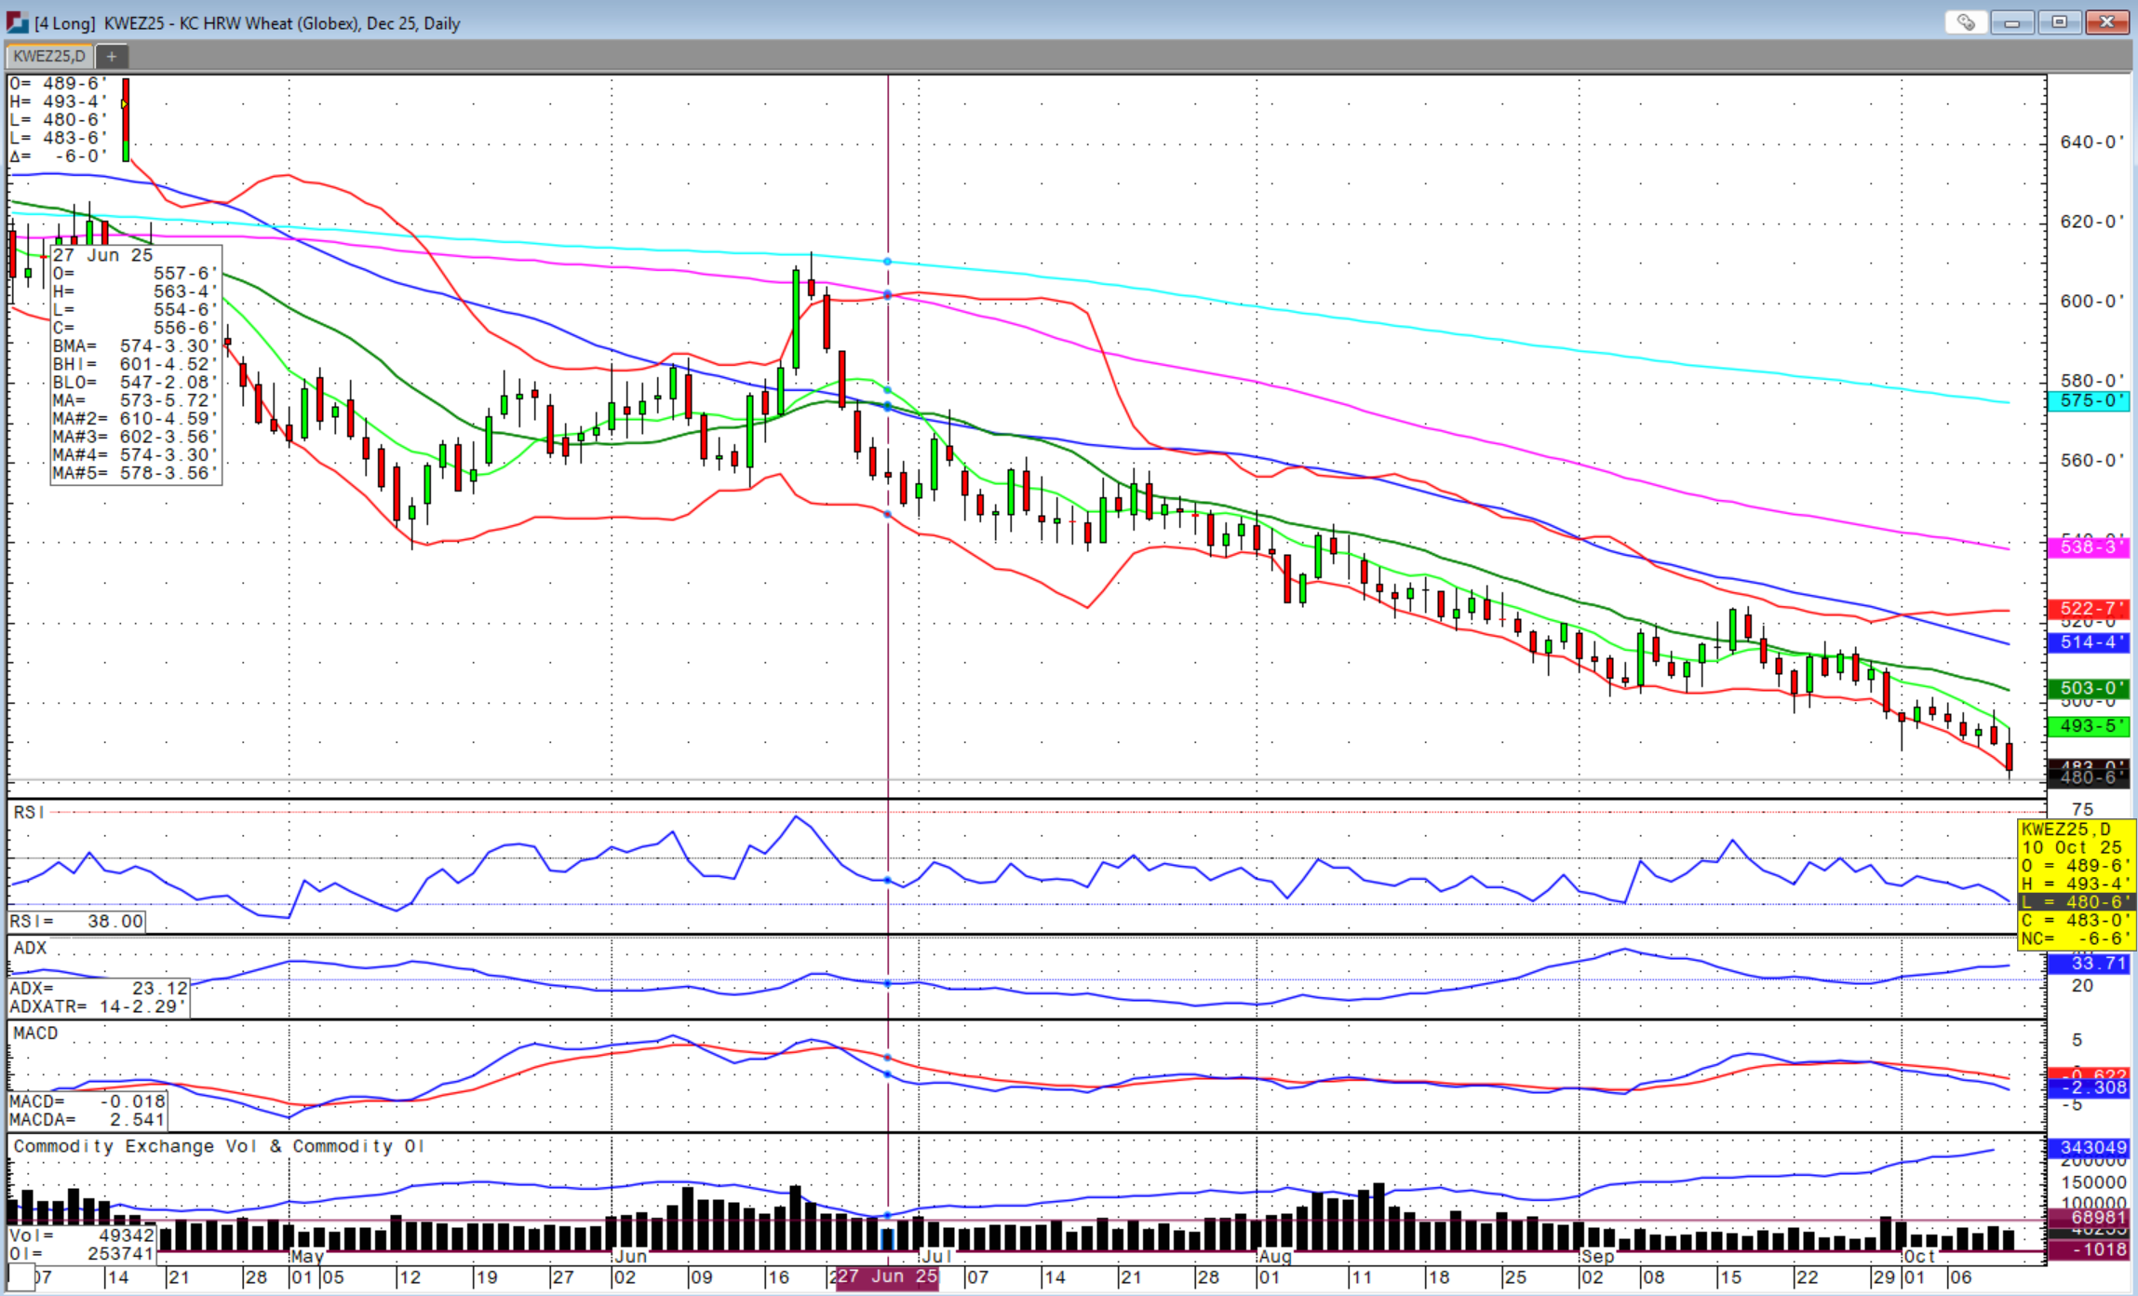The width and height of the screenshot is (2138, 1296).
Task: Click the 27 Jun 25 cursor value data box
Action: pos(136,364)
